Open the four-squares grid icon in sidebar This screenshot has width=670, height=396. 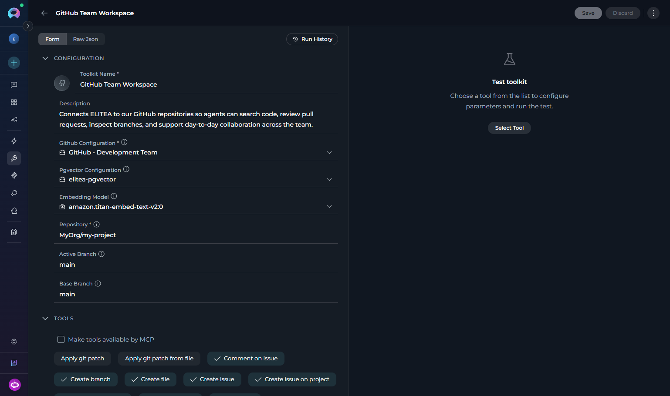(x=14, y=102)
